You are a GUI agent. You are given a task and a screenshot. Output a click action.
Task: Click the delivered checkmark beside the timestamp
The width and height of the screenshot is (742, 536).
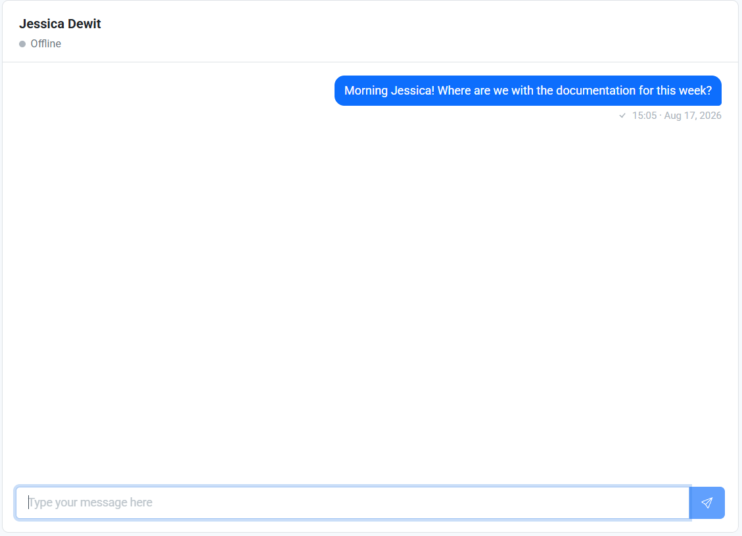(x=622, y=116)
